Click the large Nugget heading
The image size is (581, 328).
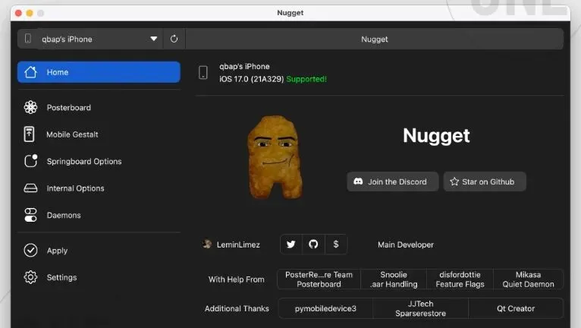tap(436, 136)
